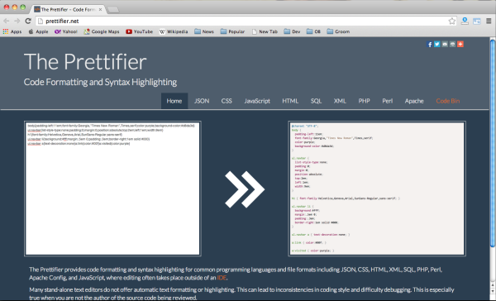496x301 pixels.
Task: Click the email share icon
Action: 445,45
